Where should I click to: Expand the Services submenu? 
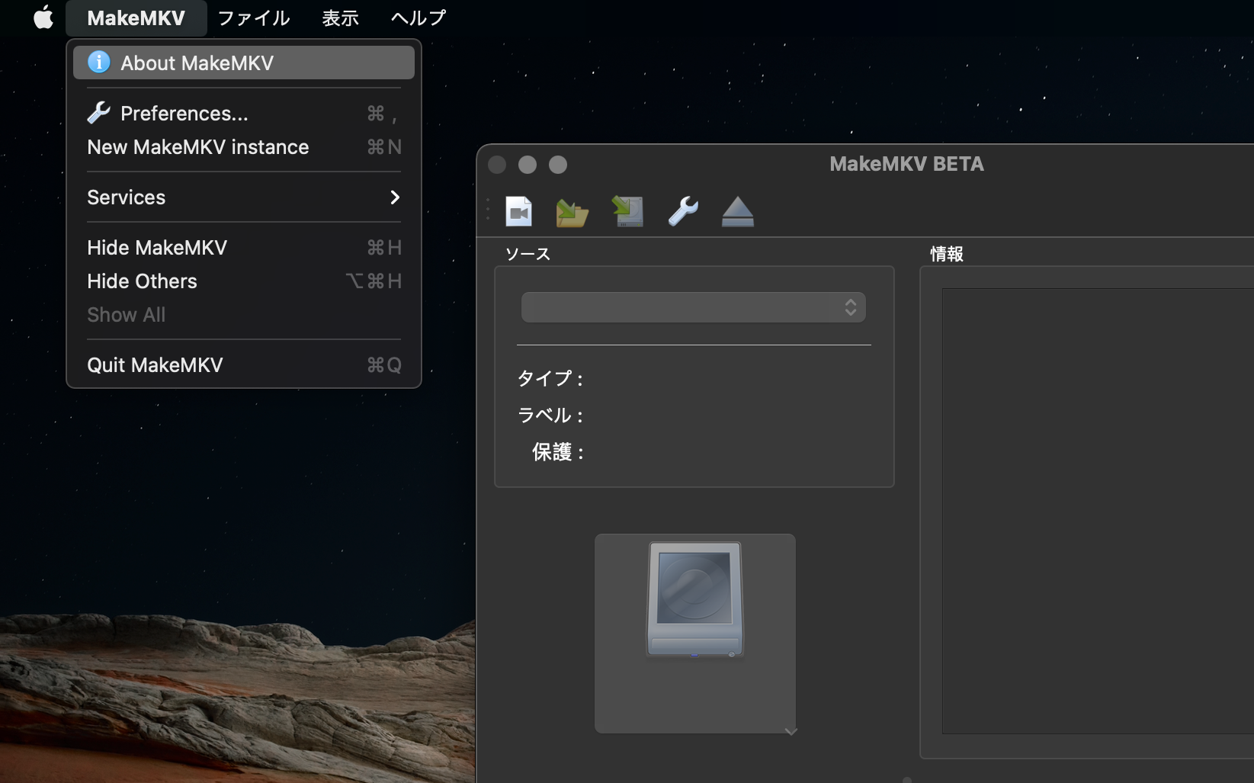[x=244, y=197]
